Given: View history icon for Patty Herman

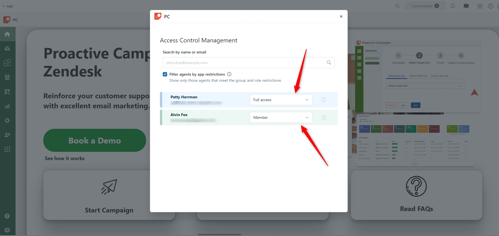Looking at the screenshot, I should pos(324,100).
